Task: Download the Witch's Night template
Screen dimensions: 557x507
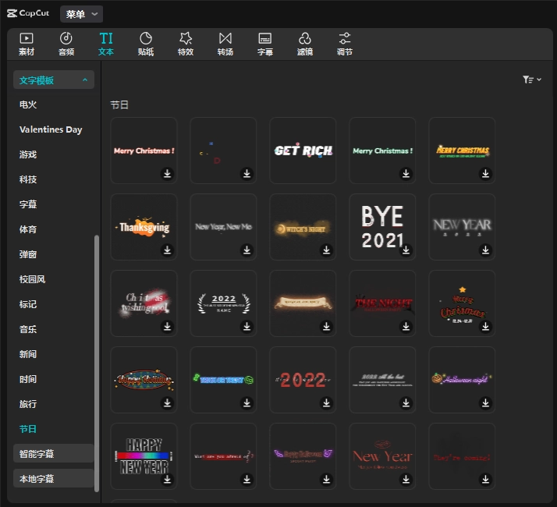Action: click(326, 250)
